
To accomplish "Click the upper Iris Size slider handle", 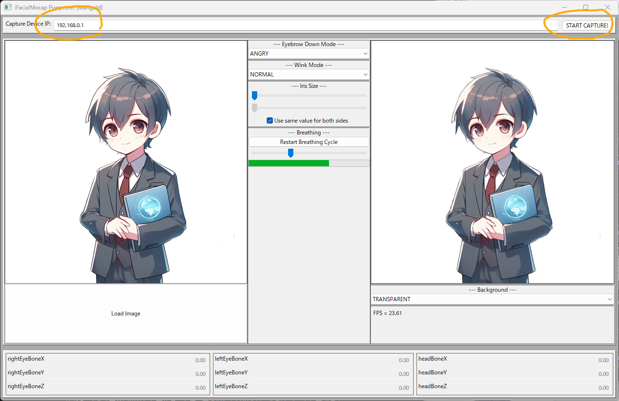I will (x=254, y=95).
